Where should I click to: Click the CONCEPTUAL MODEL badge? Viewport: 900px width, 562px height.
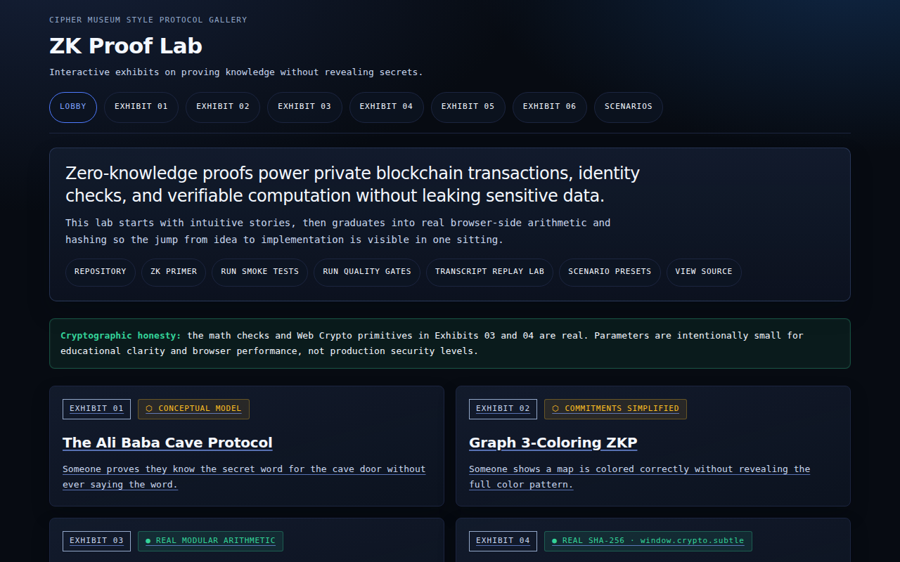193,409
